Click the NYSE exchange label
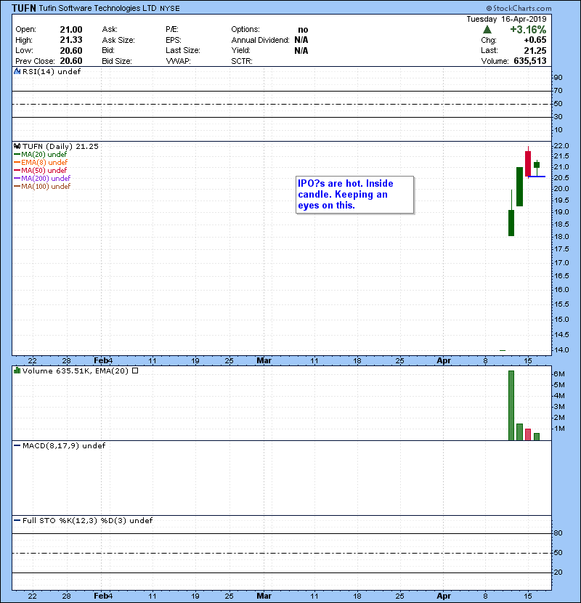581x603 pixels. [170, 9]
